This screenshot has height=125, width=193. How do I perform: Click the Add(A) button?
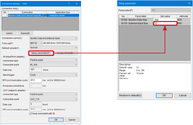(x=9, y=34)
